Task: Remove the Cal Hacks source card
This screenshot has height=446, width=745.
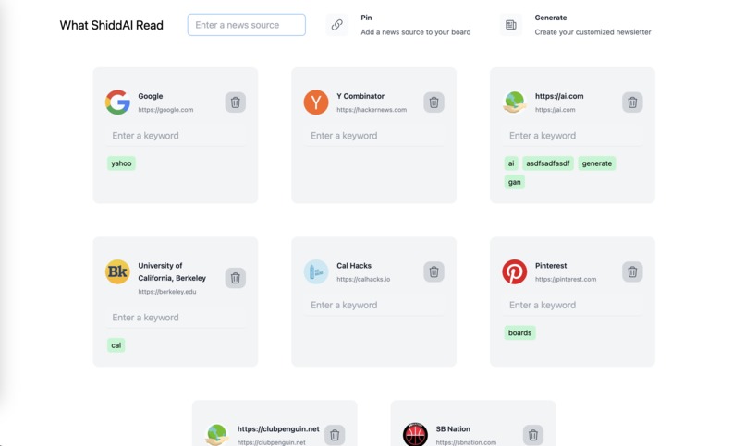Action: tap(434, 271)
